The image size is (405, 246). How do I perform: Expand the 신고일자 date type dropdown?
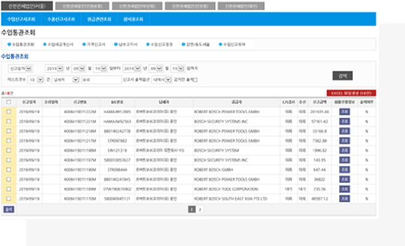tap(20, 69)
